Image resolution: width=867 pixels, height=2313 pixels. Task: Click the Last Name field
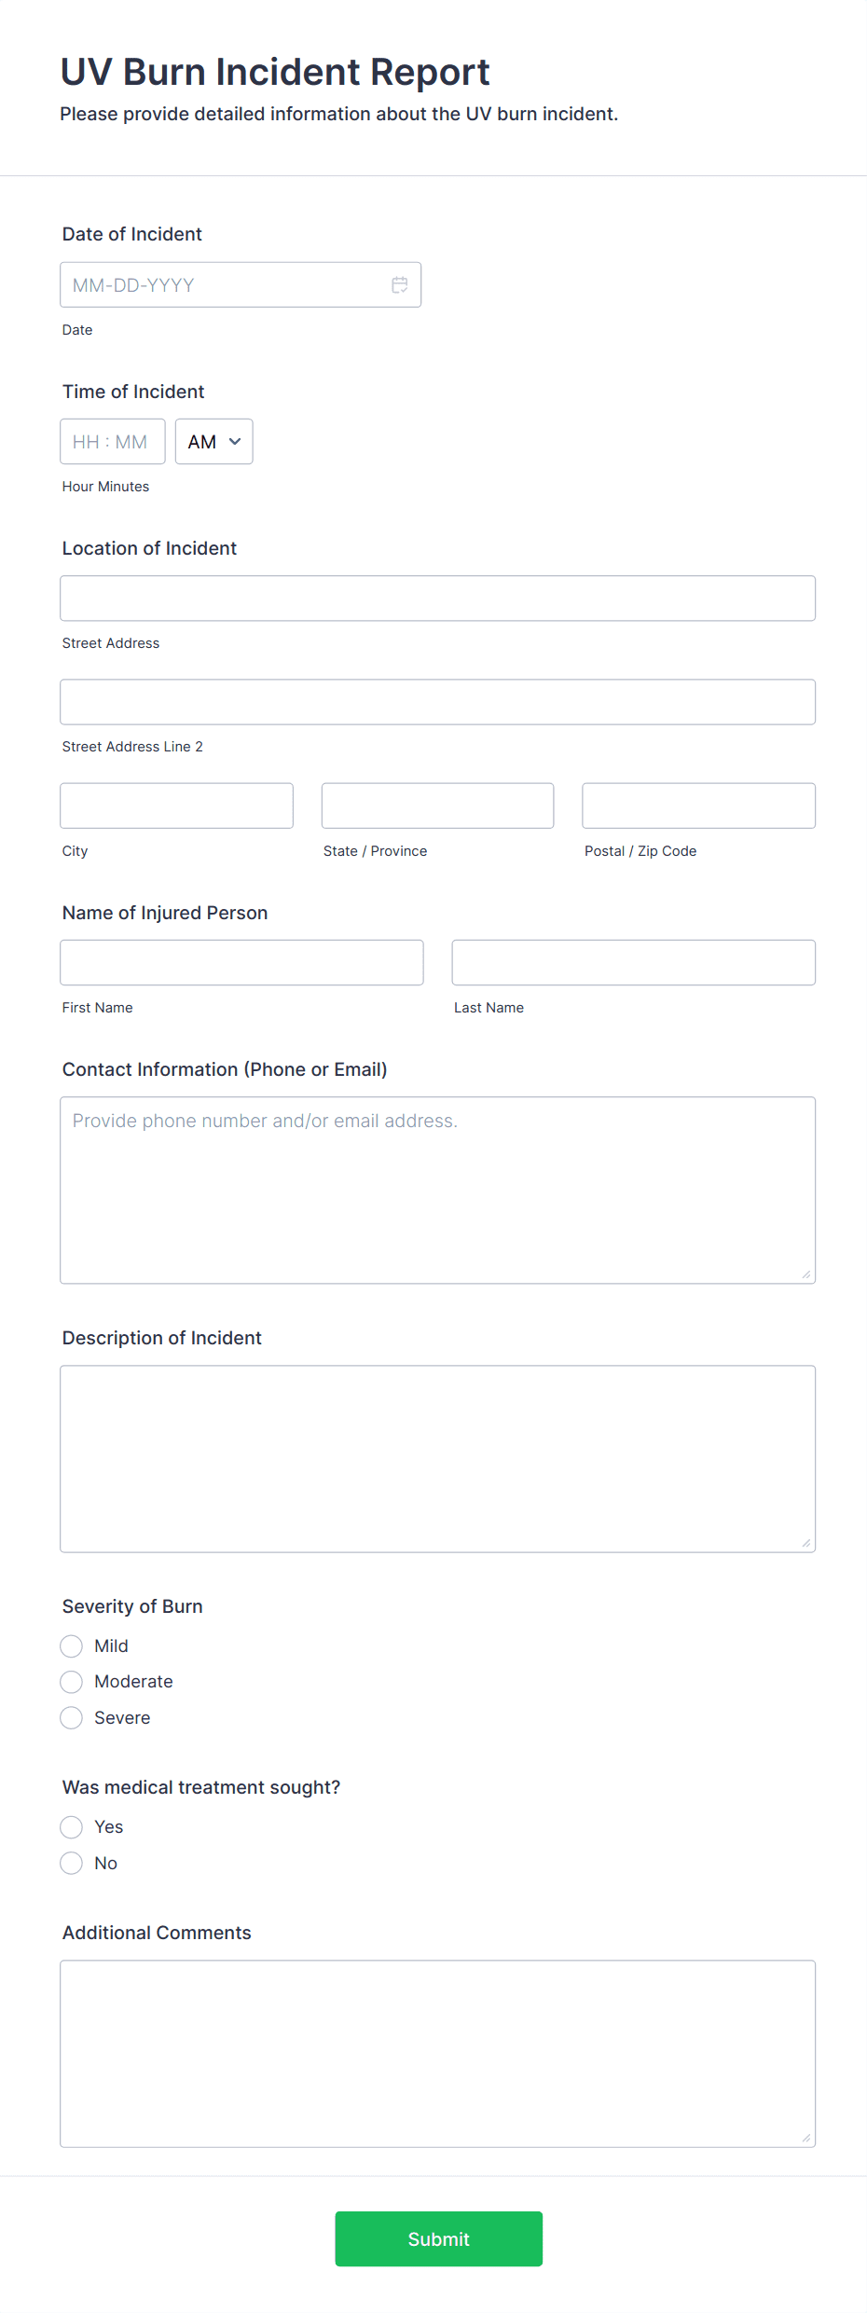tap(633, 961)
